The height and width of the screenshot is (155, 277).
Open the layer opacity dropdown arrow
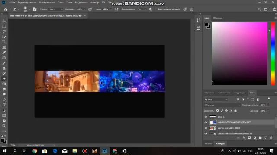tap(268, 105)
